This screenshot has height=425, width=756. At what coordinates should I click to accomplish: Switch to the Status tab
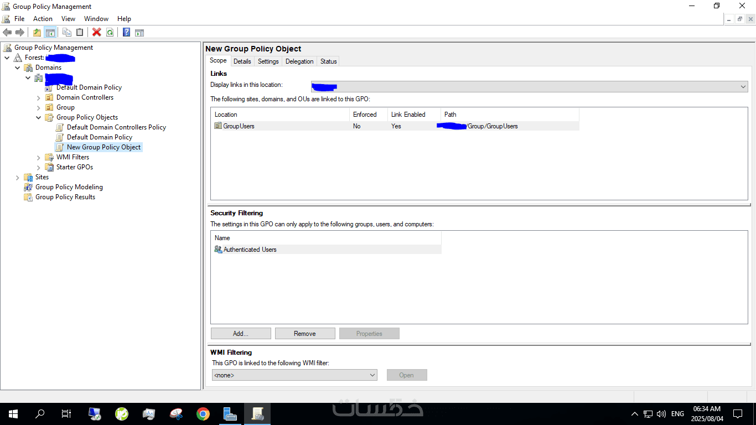coord(328,61)
